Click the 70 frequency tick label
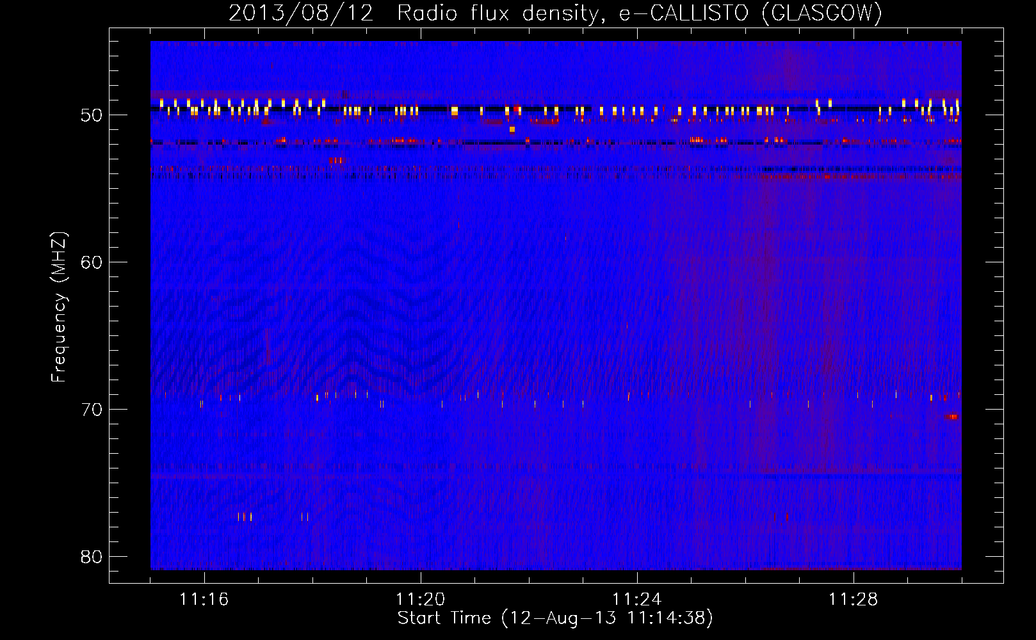1036x640 pixels. (92, 410)
